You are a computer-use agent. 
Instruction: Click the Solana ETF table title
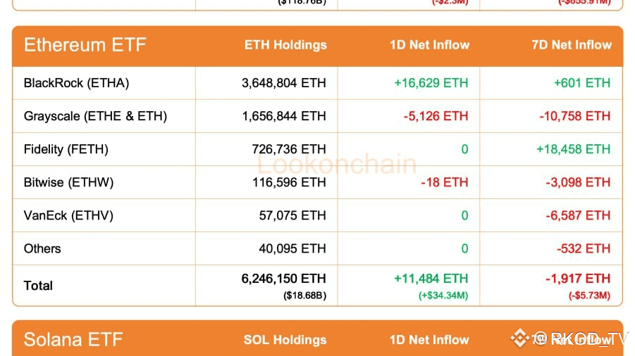point(73,340)
